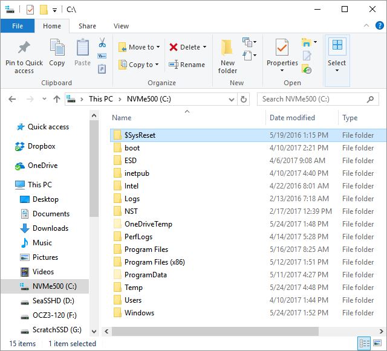Open the Customize Quick Access Toolbar arrow
Screen dimensions: 387x351
(54, 10)
